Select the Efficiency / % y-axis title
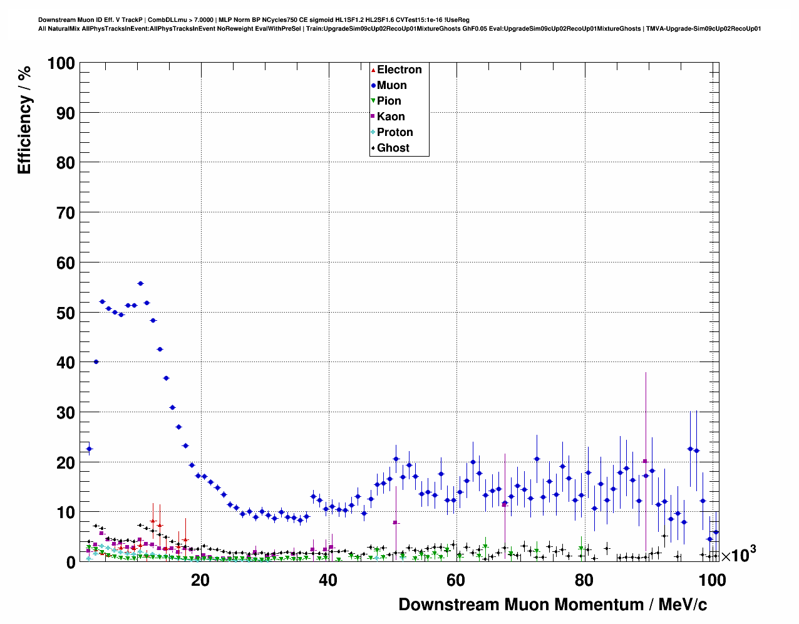The image size is (799, 624). pos(24,119)
